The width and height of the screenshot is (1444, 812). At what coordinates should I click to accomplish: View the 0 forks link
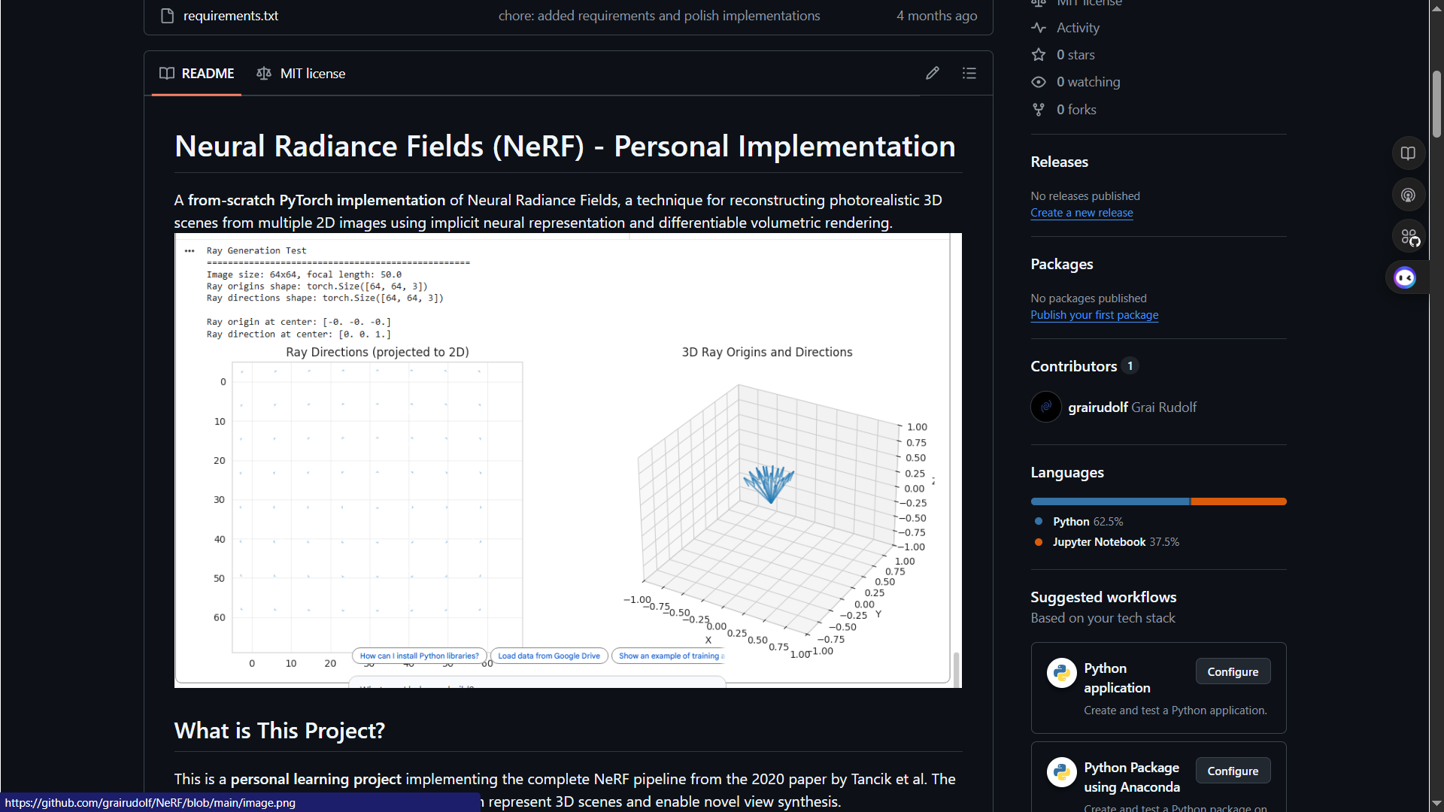tap(1076, 110)
